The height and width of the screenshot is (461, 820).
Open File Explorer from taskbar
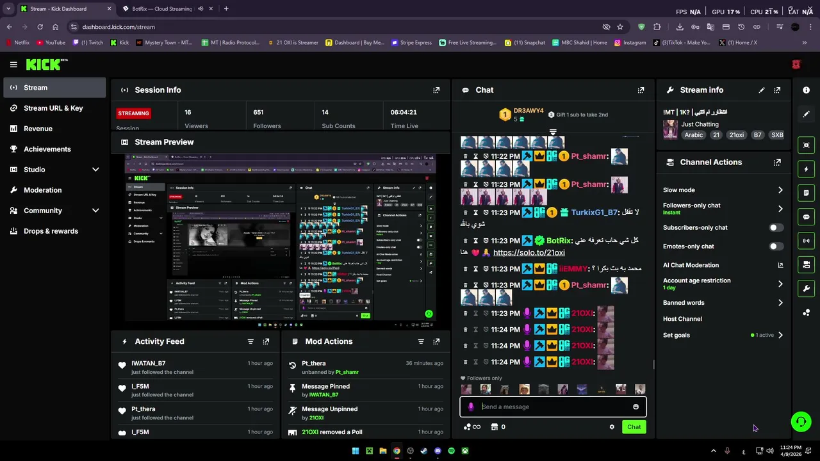[383, 451]
